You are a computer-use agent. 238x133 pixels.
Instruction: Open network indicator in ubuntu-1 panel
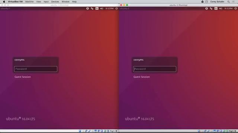pyautogui.click(x=92, y=8)
